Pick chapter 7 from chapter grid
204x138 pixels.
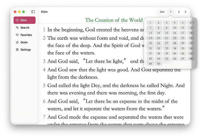click(x=150, y=28)
